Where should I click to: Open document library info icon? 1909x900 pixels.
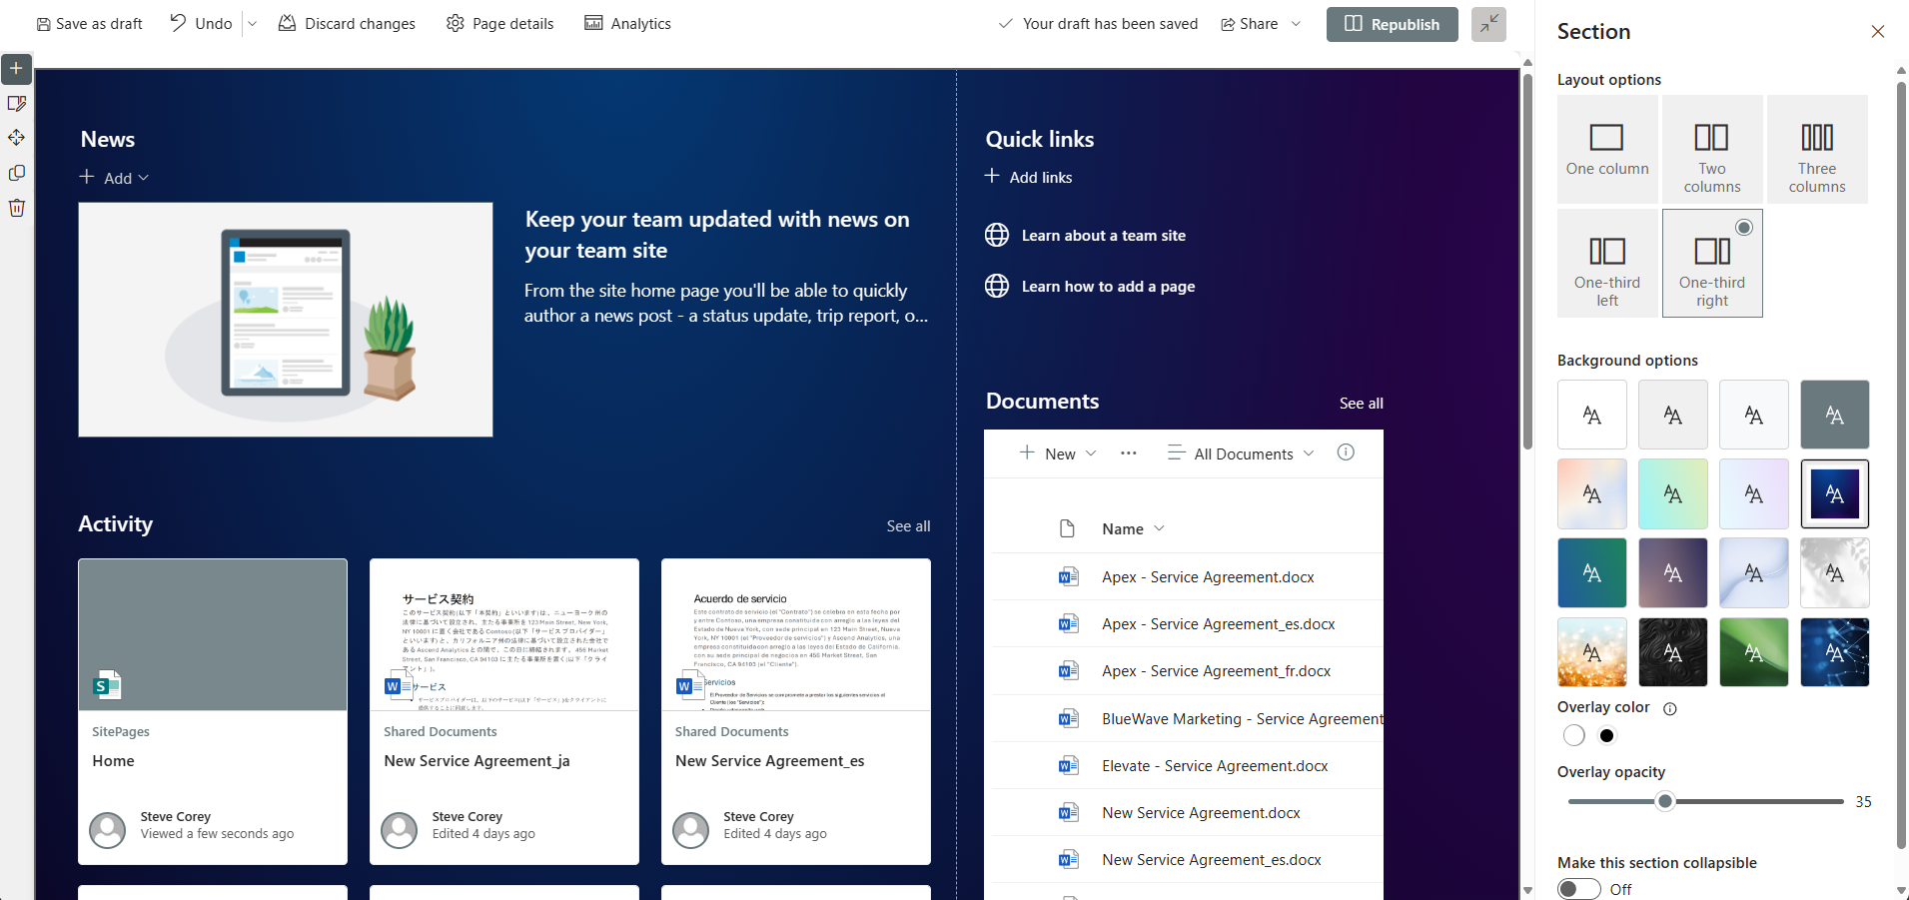click(x=1346, y=452)
